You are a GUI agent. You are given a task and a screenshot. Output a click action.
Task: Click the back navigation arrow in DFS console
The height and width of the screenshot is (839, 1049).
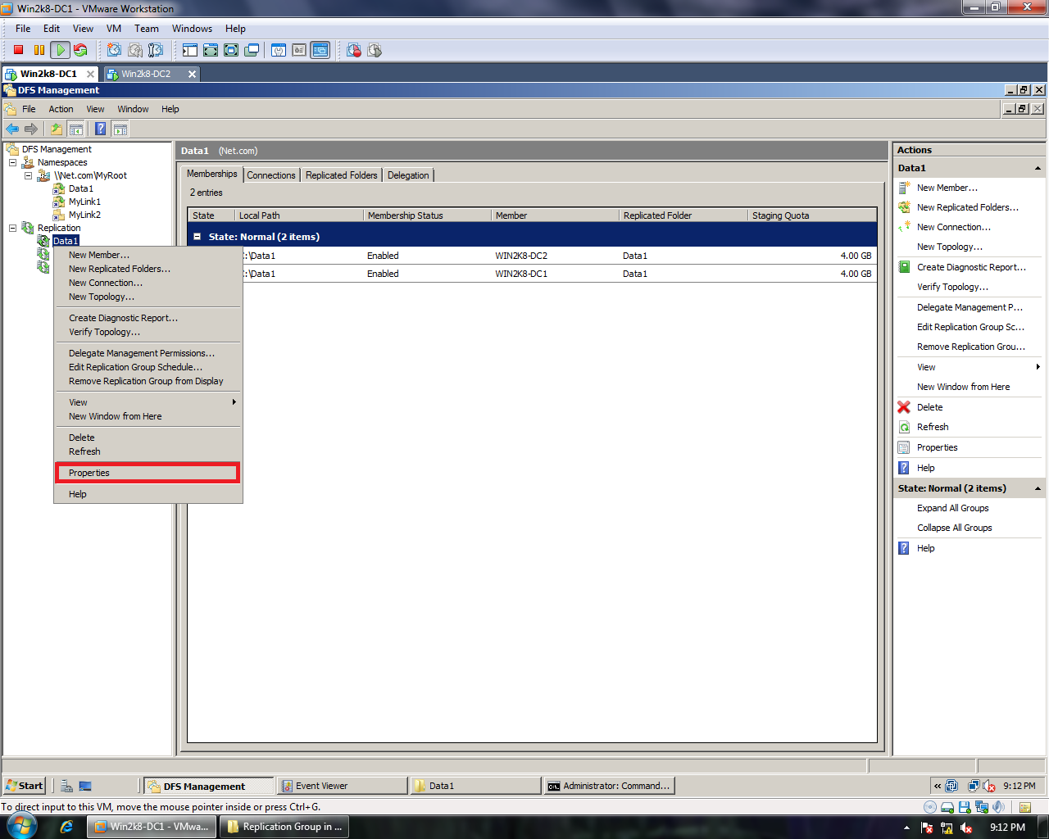[12, 129]
